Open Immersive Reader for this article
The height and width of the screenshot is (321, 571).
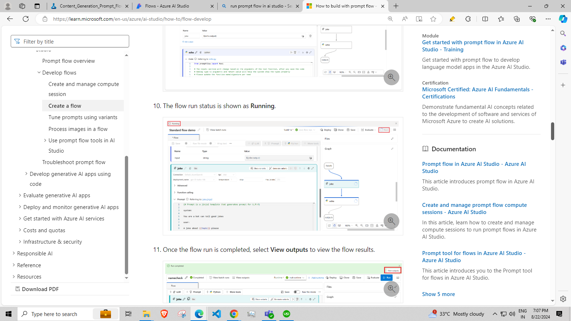tap(419, 19)
